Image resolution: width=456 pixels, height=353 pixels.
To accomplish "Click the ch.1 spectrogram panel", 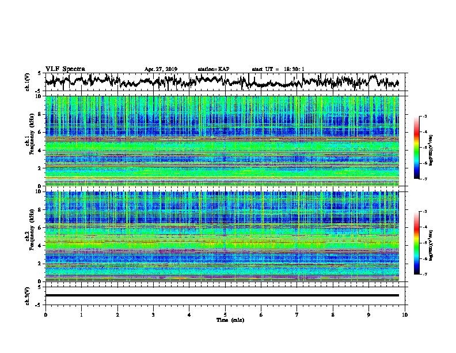I will pos(222,141).
